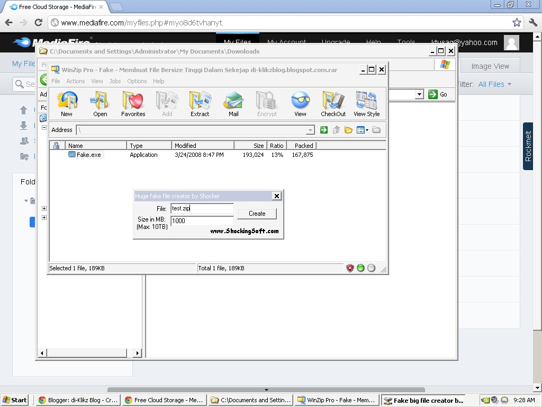Viewport: 542px width, 407px height.
Task: Click the open folder icon near the address bar
Action: tap(348, 130)
